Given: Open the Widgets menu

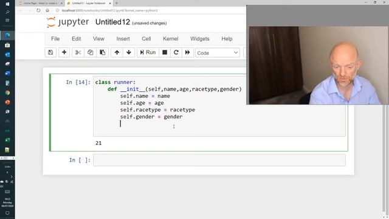Looking at the screenshot, I should coord(200,39).
